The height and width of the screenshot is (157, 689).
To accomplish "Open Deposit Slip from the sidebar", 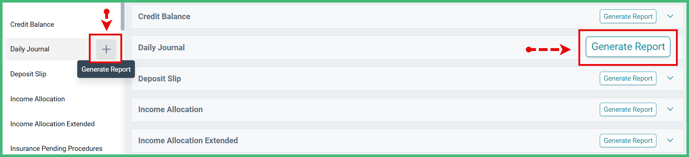I will (28, 74).
